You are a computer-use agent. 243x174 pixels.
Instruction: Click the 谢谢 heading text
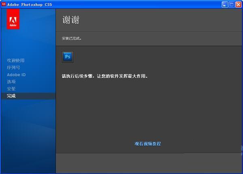[71, 20]
